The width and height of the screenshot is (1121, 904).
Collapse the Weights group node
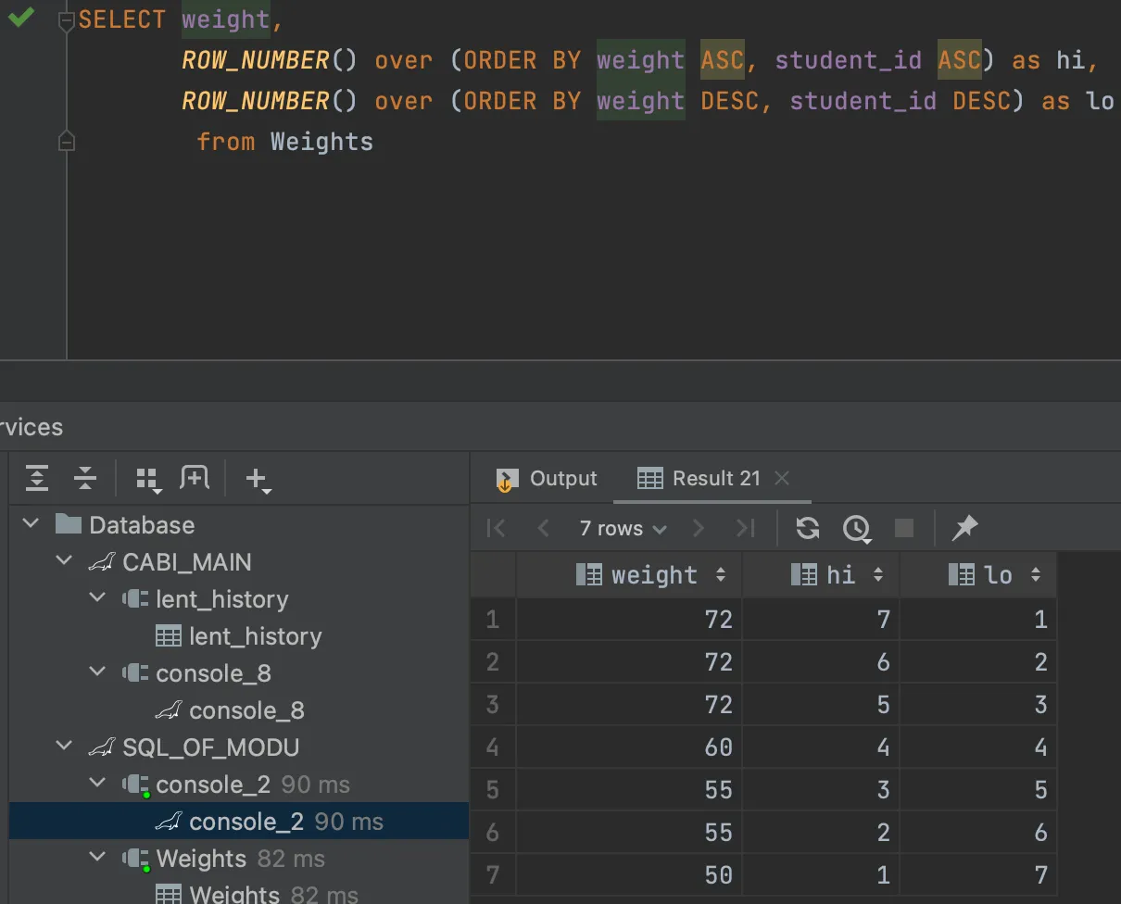[97, 858]
